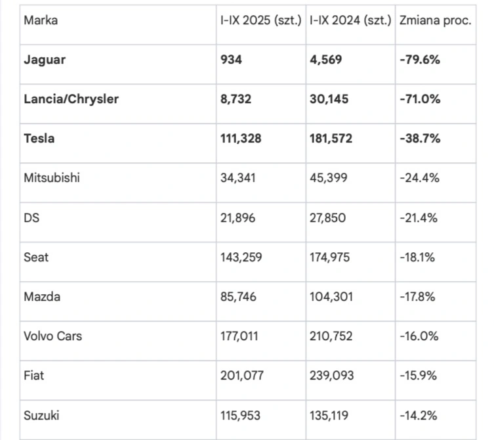Select the Mitsubishi brand cell
The image size is (494, 440).
point(52,178)
